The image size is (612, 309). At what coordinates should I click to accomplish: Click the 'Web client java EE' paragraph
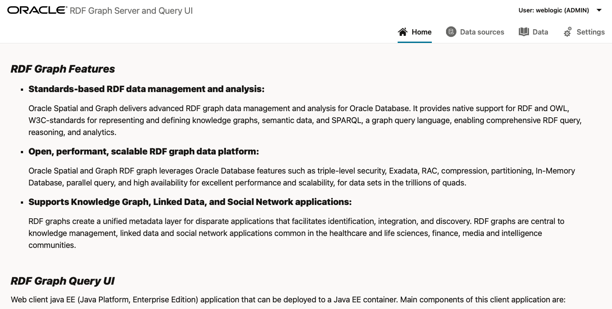(288, 300)
